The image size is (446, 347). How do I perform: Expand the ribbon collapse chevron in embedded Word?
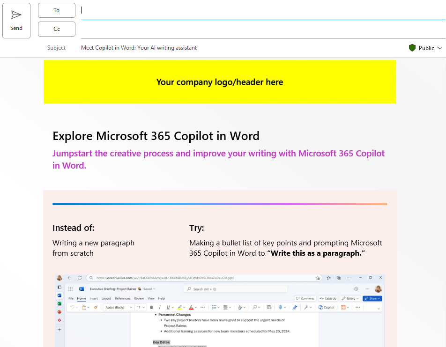(379, 308)
